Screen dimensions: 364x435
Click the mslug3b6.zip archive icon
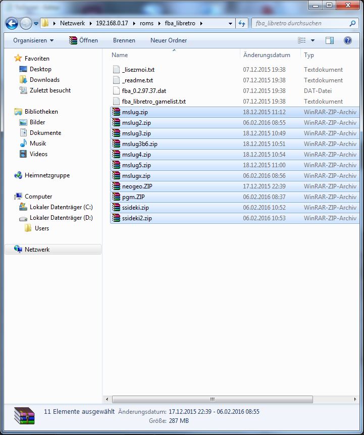(117, 144)
